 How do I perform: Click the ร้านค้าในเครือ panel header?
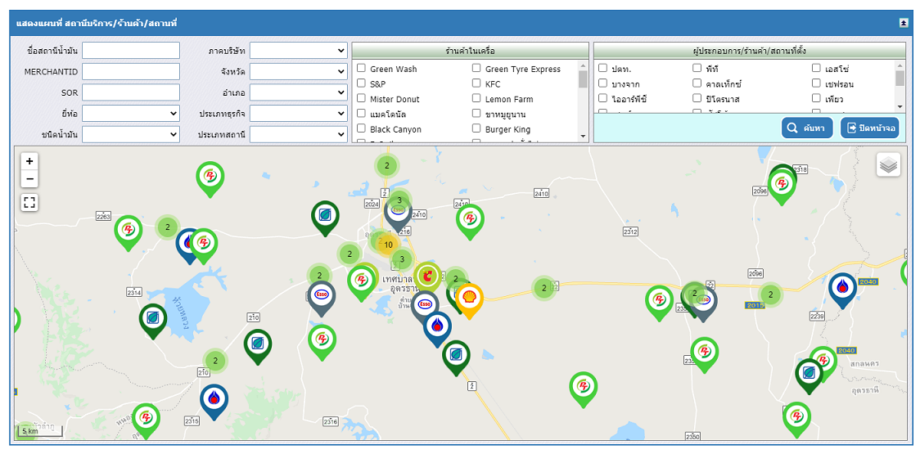coord(470,51)
